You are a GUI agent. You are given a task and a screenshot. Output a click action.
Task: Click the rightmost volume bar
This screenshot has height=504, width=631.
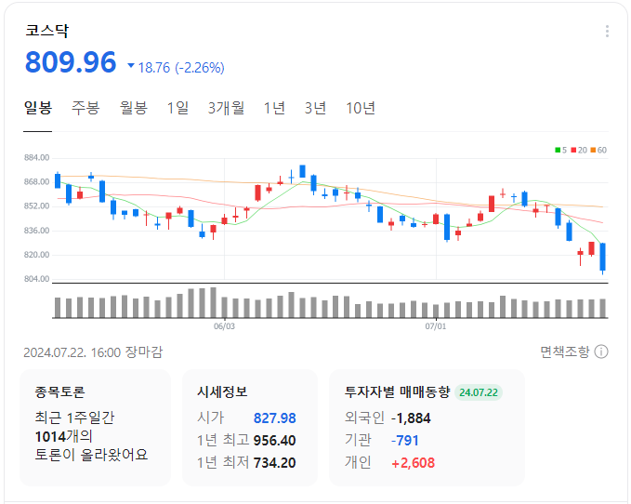[602, 309]
